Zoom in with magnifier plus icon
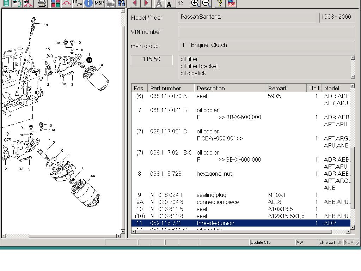Image resolution: width=361 pixels, height=271 pixels. click(195, 4)
